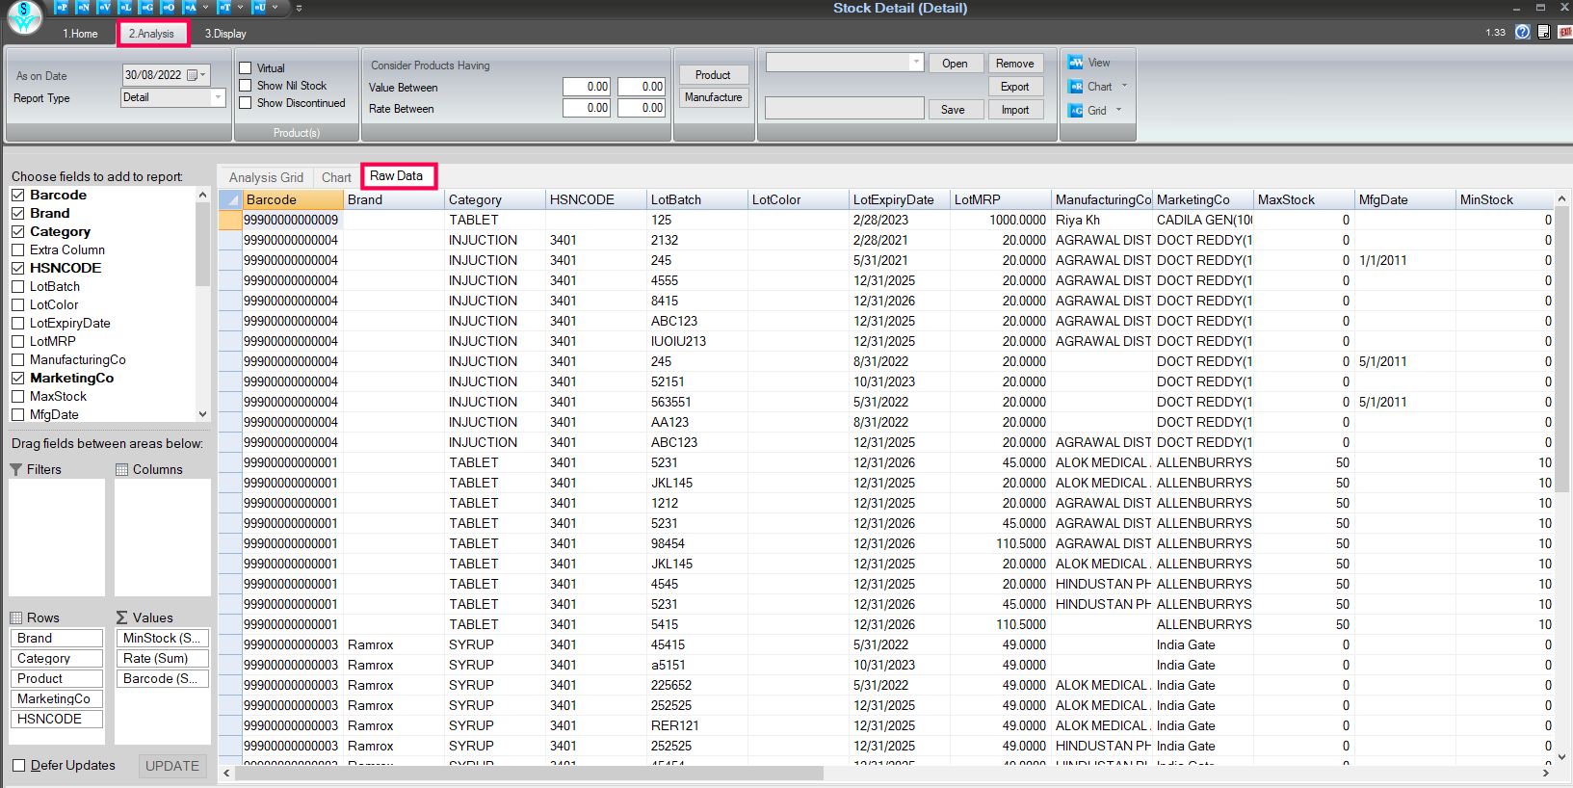Check the Extra Column field checkbox

point(18,250)
